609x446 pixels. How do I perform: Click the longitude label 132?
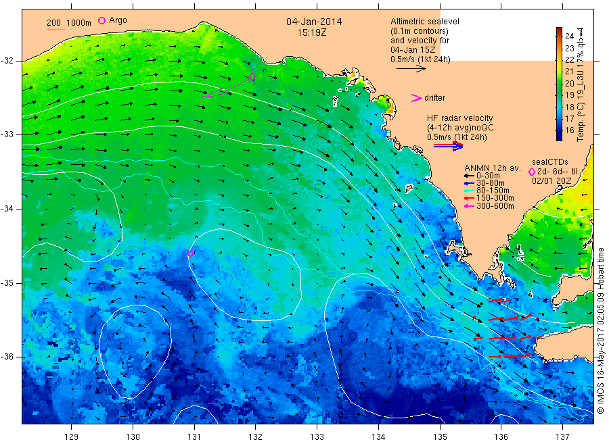(x=256, y=437)
